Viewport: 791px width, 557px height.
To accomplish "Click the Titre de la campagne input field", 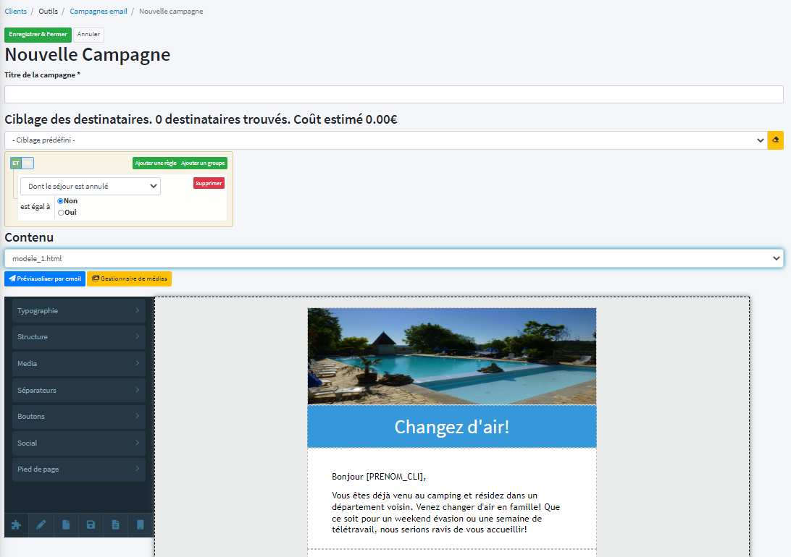I will point(393,95).
